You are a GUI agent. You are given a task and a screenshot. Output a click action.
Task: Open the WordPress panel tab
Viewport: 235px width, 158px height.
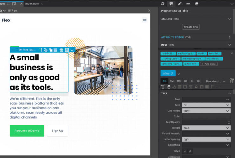point(197,4)
